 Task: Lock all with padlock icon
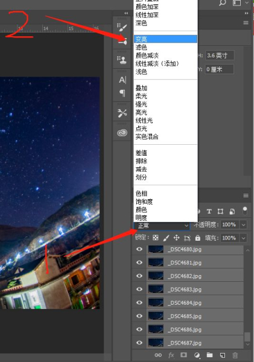(x=198, y=238)
